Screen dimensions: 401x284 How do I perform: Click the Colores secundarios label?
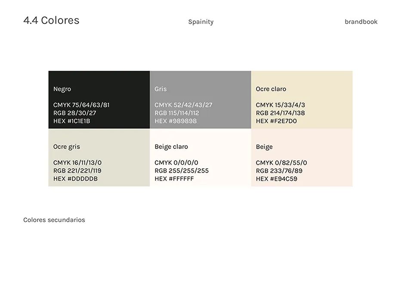[x=54, y=220]
